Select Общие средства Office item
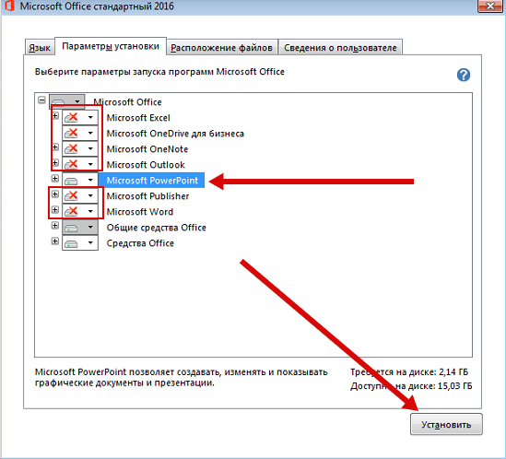The height and width of the screenshot is (459, 506). [x=156, y=228]
